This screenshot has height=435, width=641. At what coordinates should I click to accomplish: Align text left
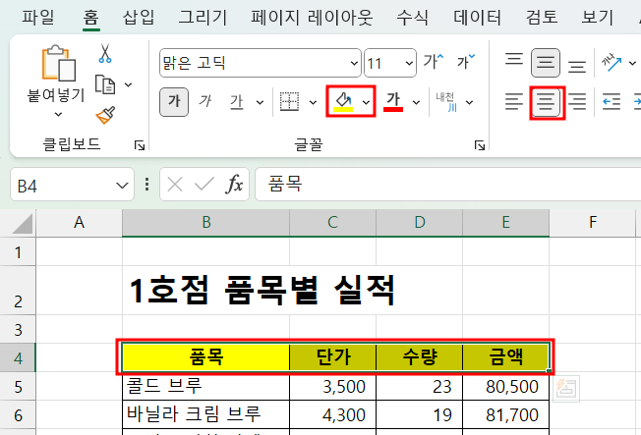tap(514, 102)
